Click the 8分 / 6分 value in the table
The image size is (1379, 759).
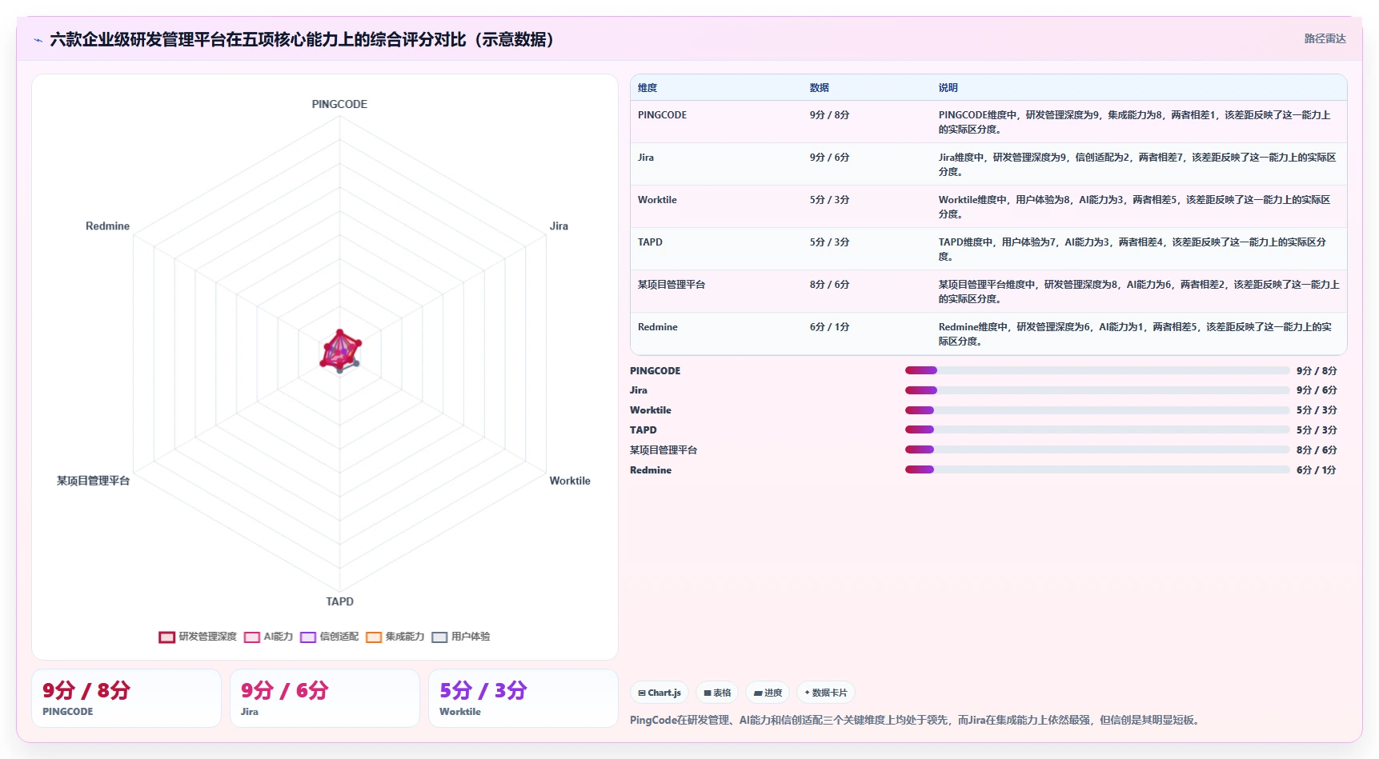[x=829, y=285]
